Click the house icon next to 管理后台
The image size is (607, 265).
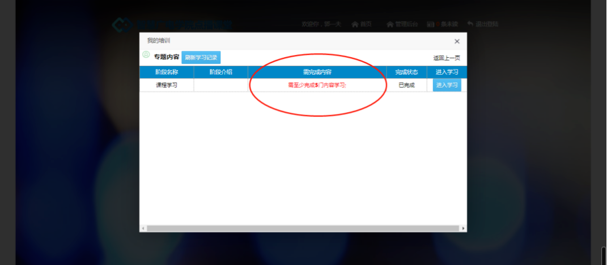tap(390, 24)
